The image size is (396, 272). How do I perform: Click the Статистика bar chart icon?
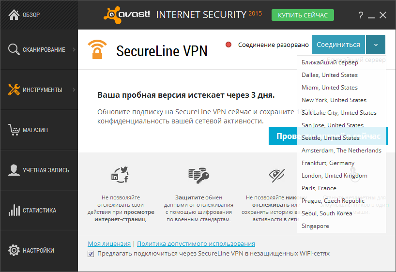point(14,210)
